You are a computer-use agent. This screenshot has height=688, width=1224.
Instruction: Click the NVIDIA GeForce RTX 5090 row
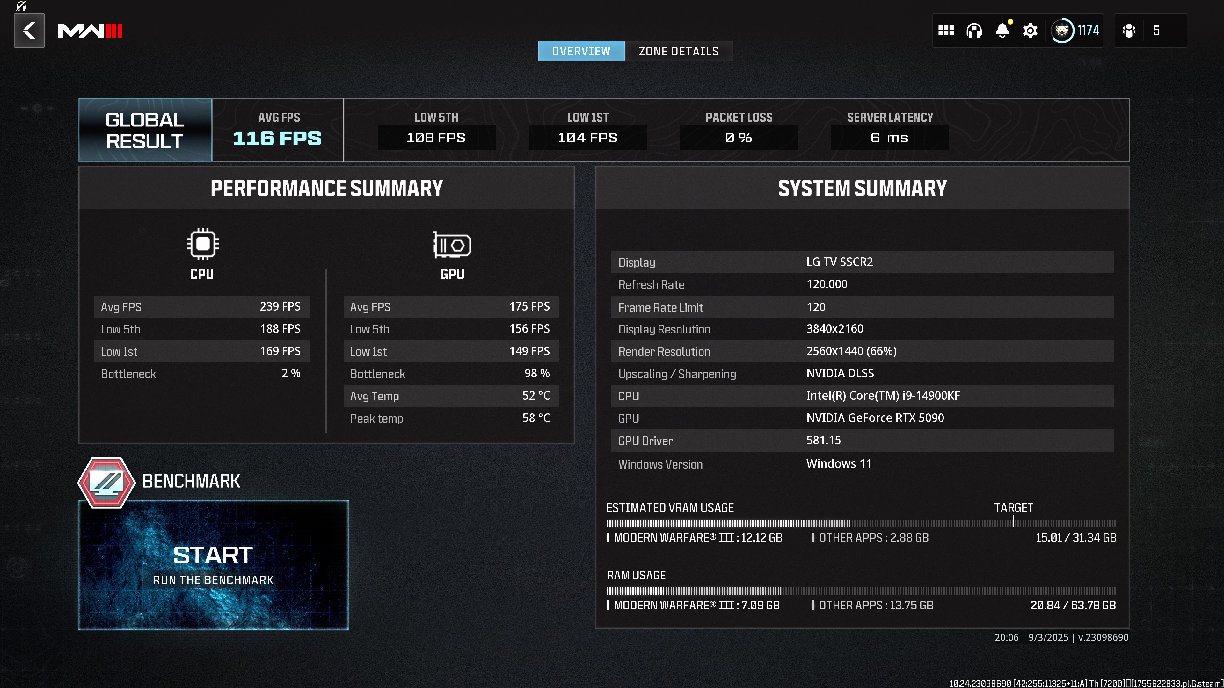pyautogui.click(x=862, y=418)
